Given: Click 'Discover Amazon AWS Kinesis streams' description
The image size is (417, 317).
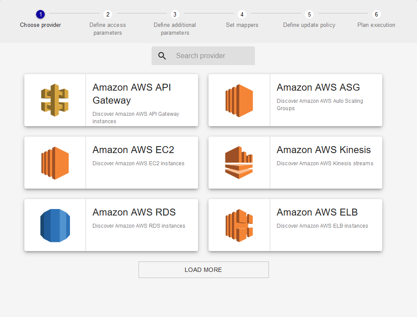Looking at the screenshot, I should [325, 163].
